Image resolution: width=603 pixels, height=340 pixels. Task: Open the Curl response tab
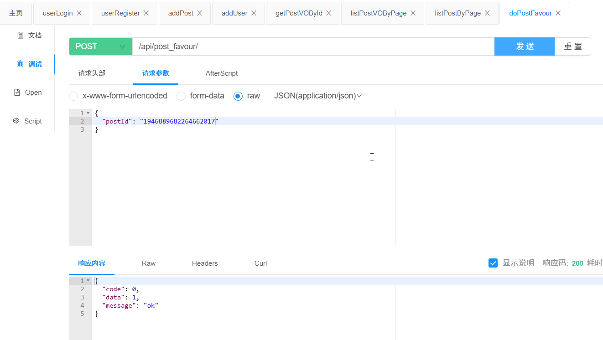pos(260,263)
